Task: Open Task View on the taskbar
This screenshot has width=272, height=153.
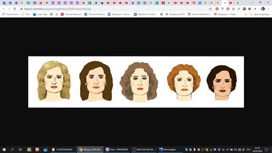Action: (x=20, y=150)
